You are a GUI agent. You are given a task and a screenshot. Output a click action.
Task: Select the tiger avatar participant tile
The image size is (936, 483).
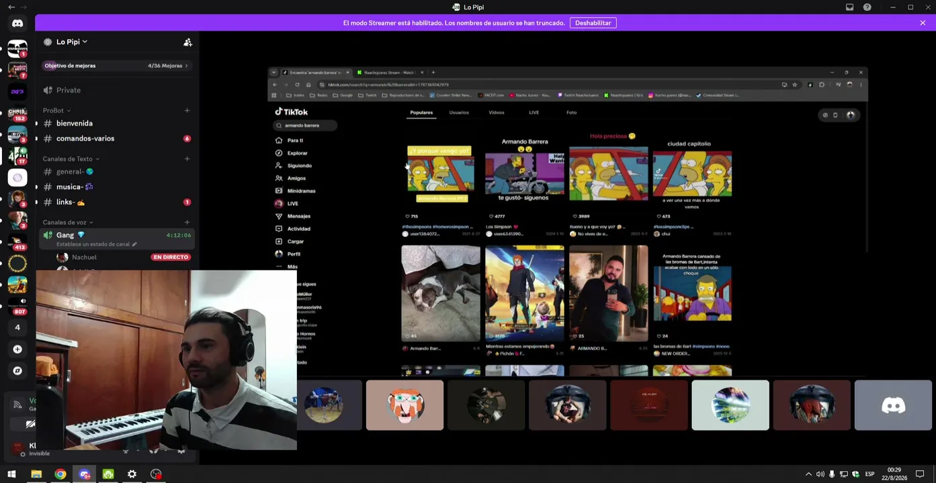click(x=405, y=405)
